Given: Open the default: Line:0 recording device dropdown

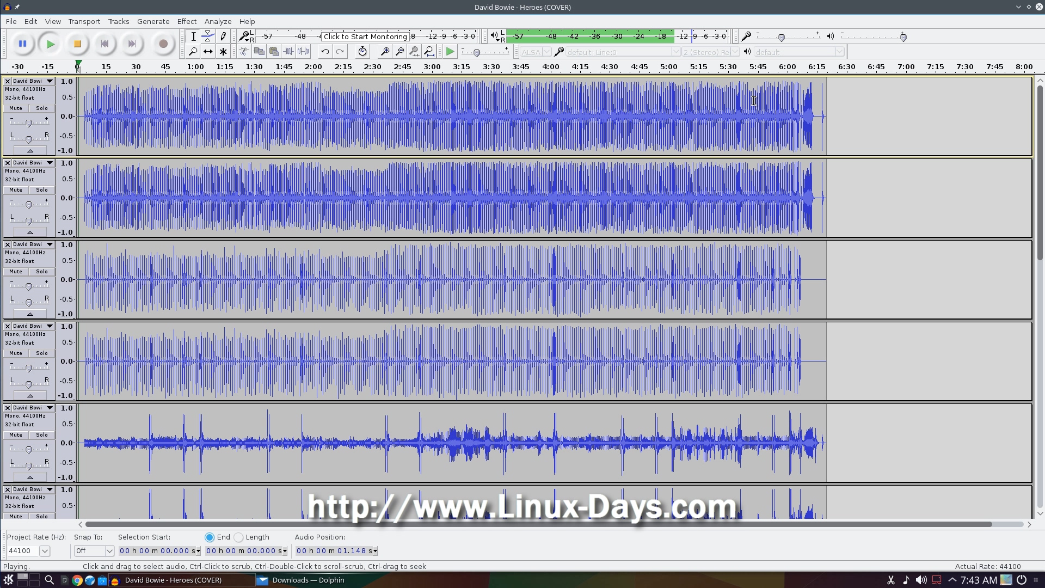Looking at the screenshot, I should 623,52.
